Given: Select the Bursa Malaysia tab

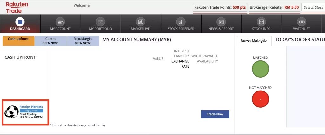Looking at the screenshot, I should click(x=254, y=41).
